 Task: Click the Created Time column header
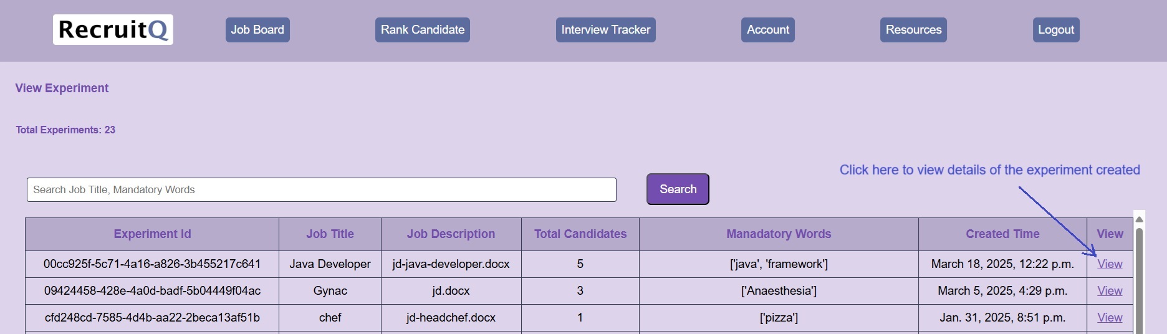click(1002, 234)
